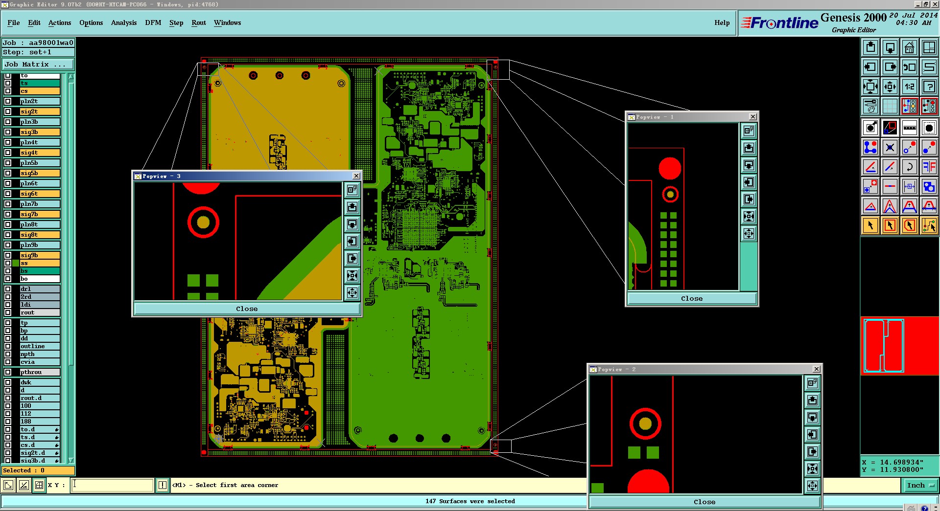Screen dimensions: 940x511
Task: Click the pan up icon in Popview 3
Action: click(352, 207)
